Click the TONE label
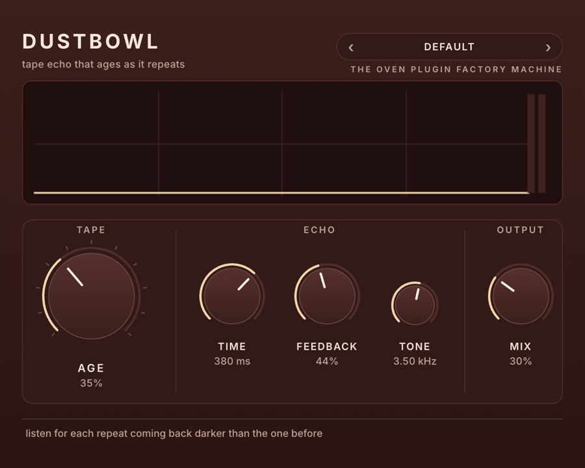The width and height of the screenshot is (585, 468). point(415,346)
